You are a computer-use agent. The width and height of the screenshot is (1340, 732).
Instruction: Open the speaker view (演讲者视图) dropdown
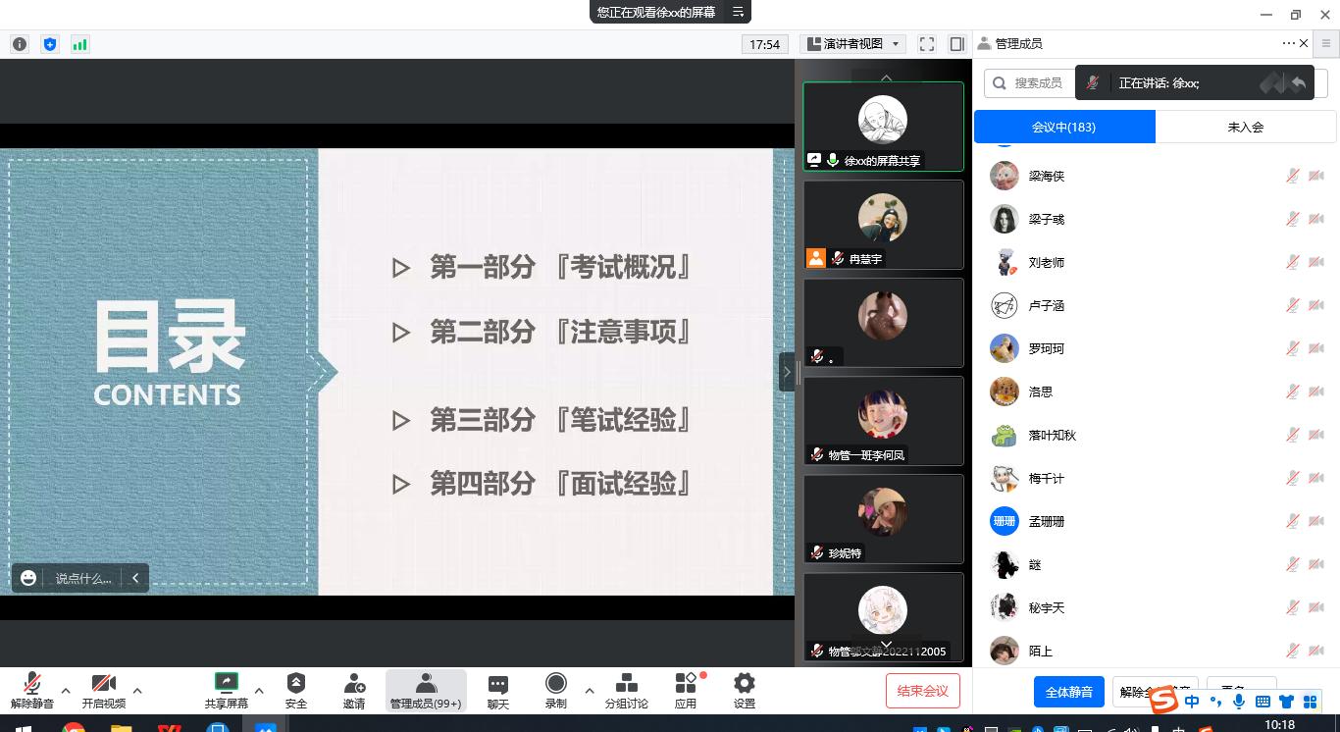[x=850, y=44]
